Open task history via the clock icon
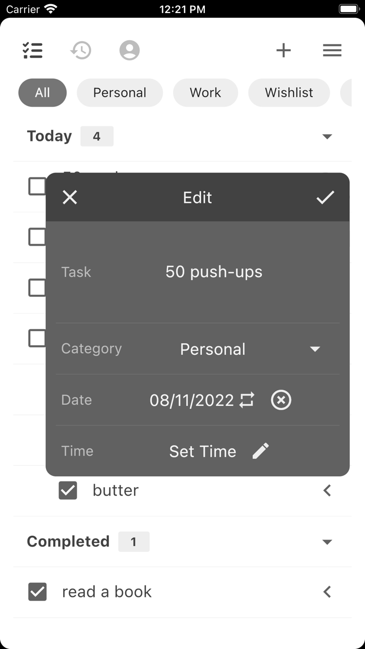Image resolution: width=365 pixels, height=649 pixels. pos(81,50)
